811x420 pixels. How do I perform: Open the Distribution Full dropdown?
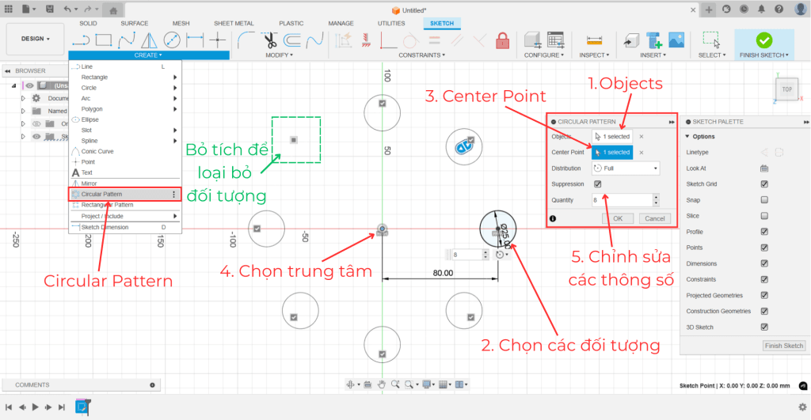[x=626, y=168]
